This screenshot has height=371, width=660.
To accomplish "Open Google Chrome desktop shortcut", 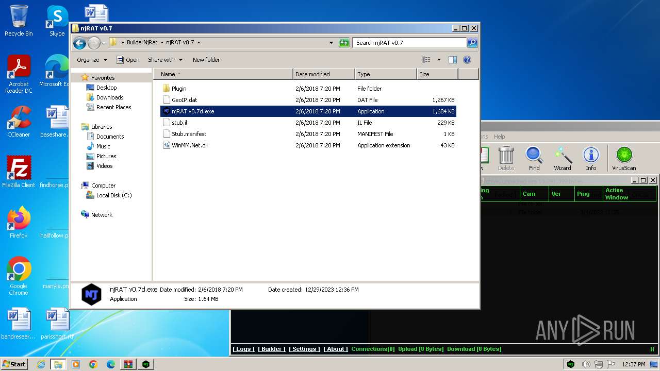I will coord(19,276).
